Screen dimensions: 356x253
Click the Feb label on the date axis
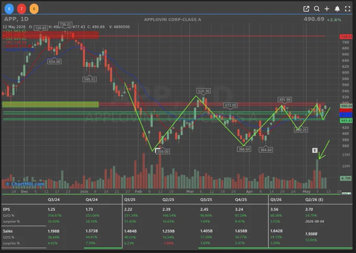tap(138, 191)
